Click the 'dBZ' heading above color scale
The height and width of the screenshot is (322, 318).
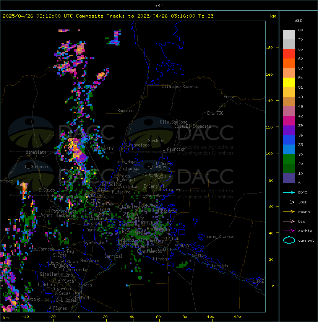(298, 21)
